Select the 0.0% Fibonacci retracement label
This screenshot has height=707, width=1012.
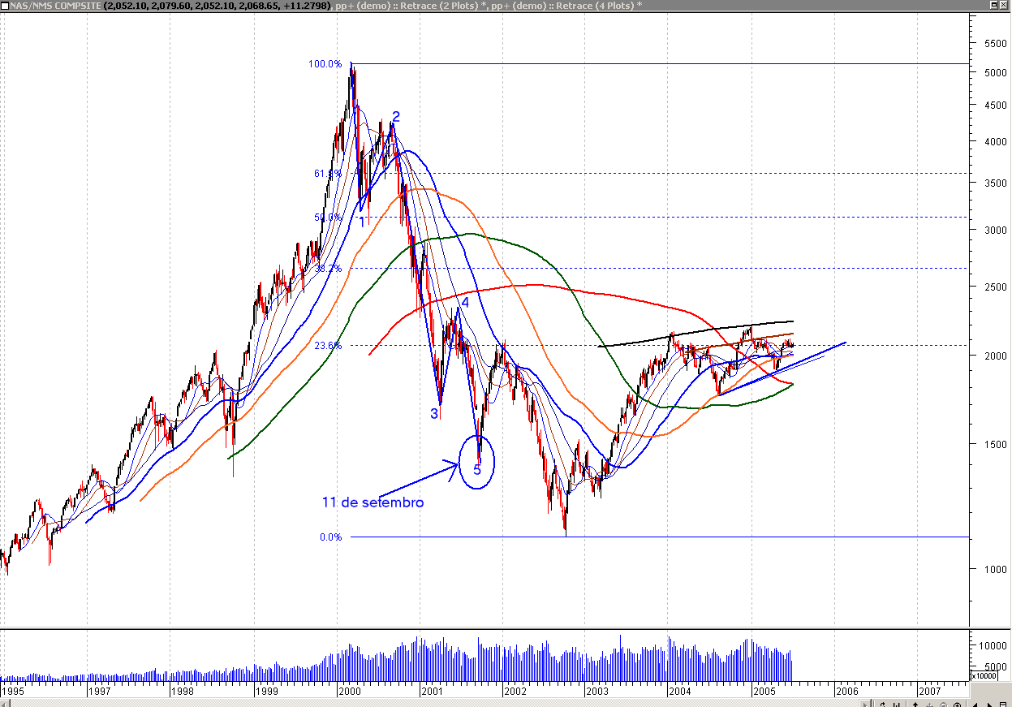330,537
